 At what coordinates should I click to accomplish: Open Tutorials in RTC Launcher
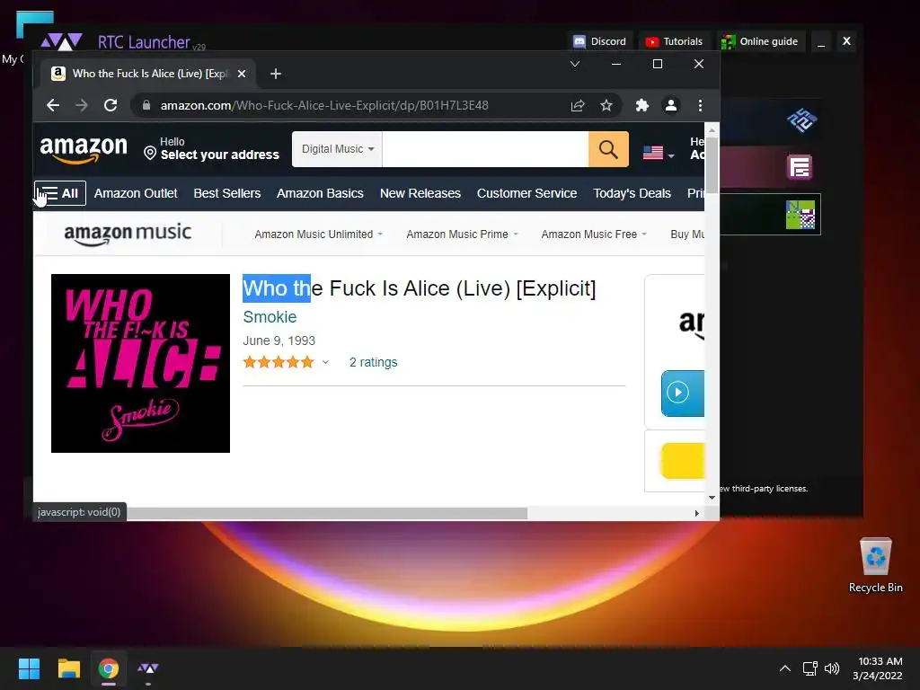674,41
